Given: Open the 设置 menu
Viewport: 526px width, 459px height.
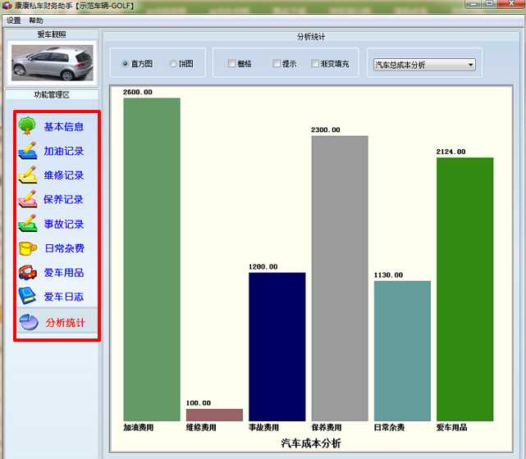Looking at the screenshot, I should [x=14, y=20].
